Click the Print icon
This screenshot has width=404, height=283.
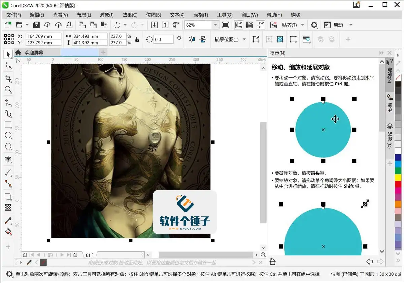click(x=69, y=25)
